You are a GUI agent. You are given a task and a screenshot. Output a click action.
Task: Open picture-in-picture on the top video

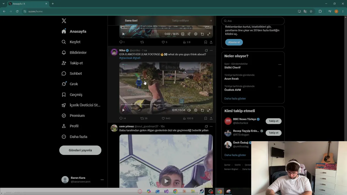[202, 34]
